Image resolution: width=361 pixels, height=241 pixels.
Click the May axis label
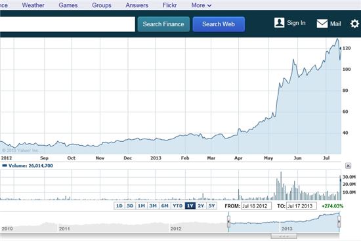point(268,158)
